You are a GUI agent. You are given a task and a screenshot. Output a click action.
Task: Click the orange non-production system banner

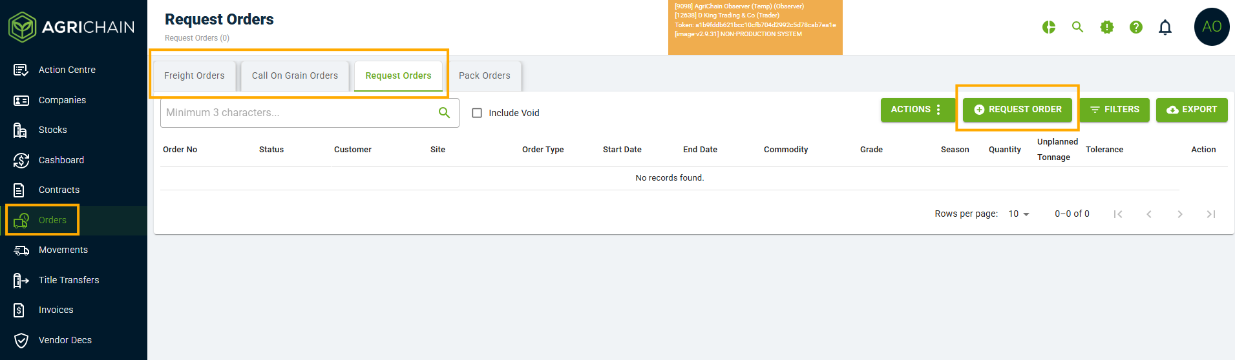click(755, 27)
